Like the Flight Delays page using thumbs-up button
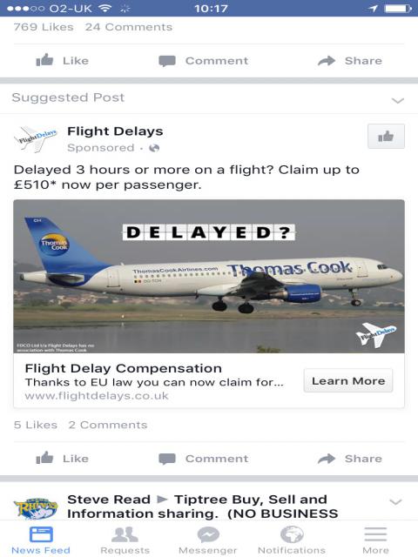This screenshot has height=557, width=418. click(x=386, y=136)
